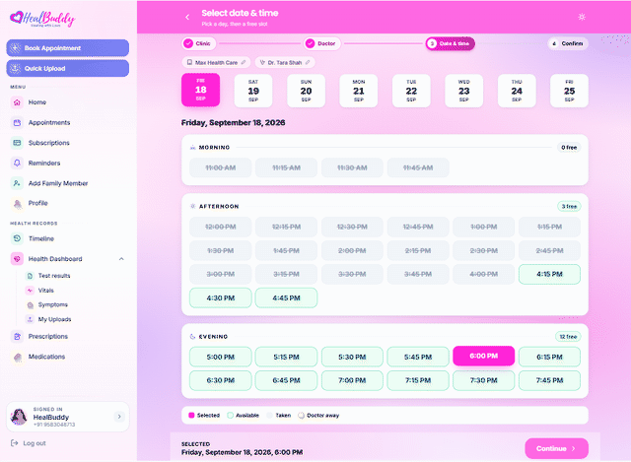This screenshot has height=462, width=631.
Task: Select Monday 21 Sep date card
Action: tap(359, 91)
